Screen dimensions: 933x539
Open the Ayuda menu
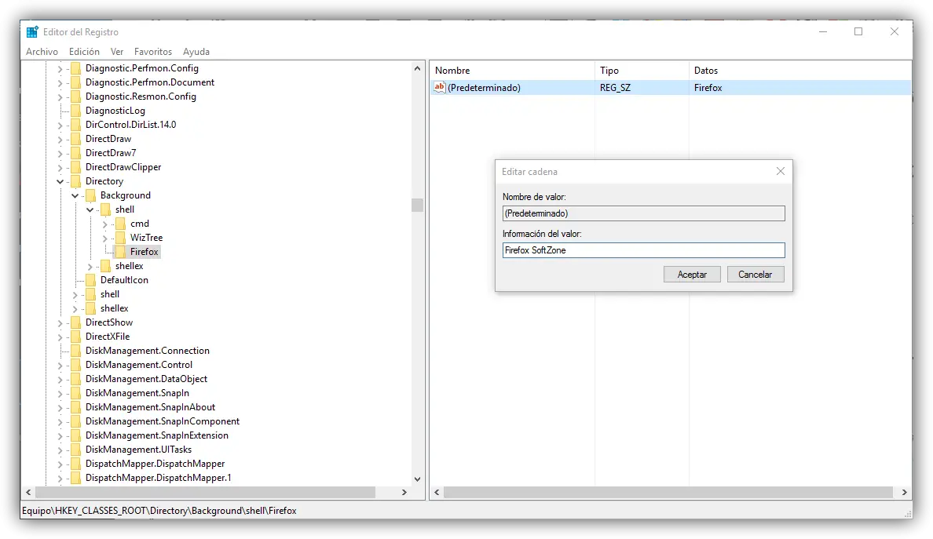pyautogui.click(x=196, y=52)
